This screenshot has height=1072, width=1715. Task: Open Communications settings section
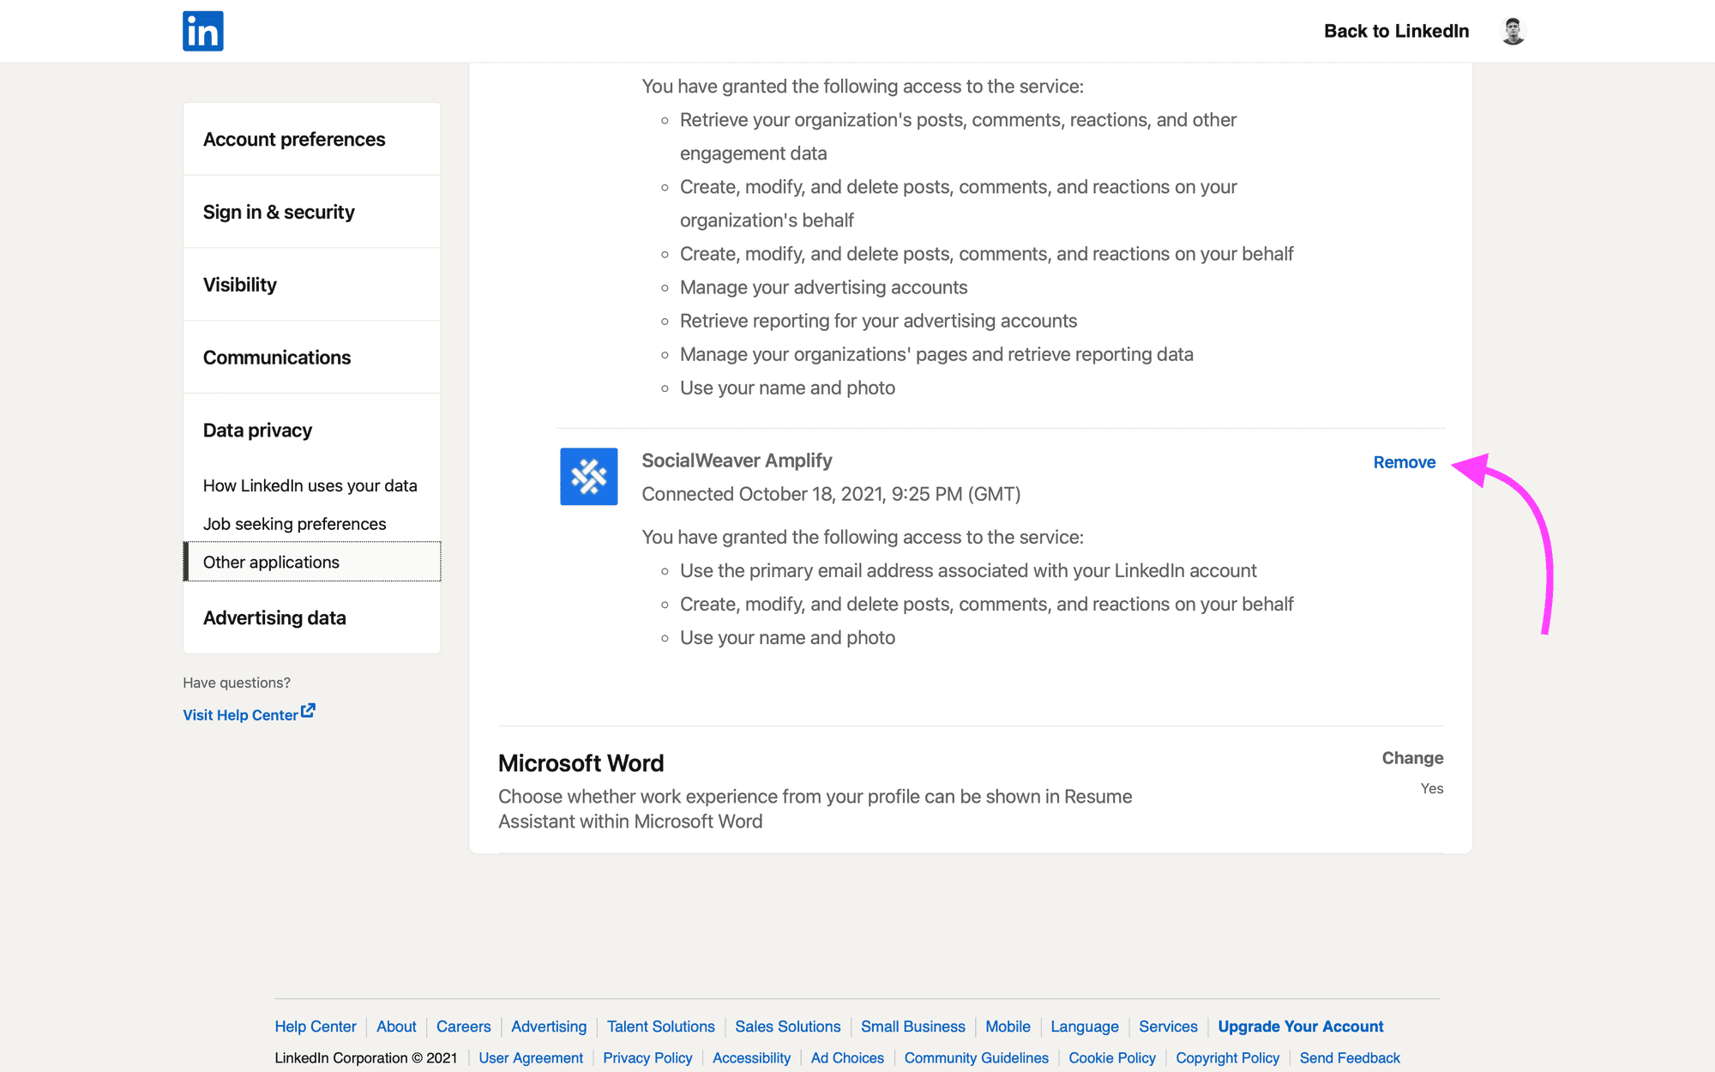277,357
